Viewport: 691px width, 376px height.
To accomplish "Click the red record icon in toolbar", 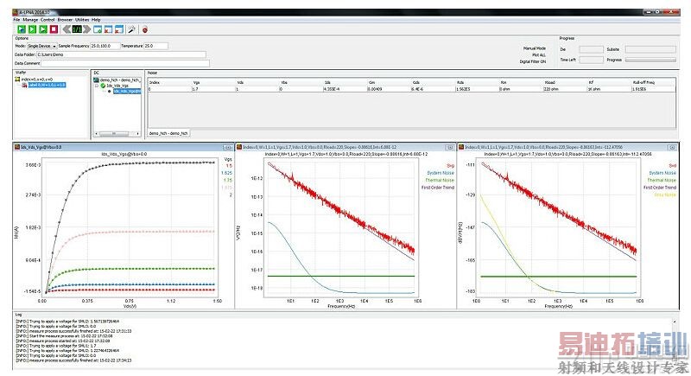I will [x=144, y=29].
